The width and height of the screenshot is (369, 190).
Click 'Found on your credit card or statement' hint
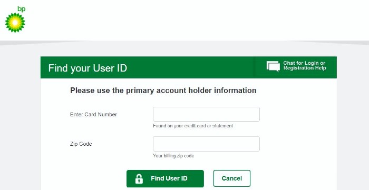(x=193, y=126)
